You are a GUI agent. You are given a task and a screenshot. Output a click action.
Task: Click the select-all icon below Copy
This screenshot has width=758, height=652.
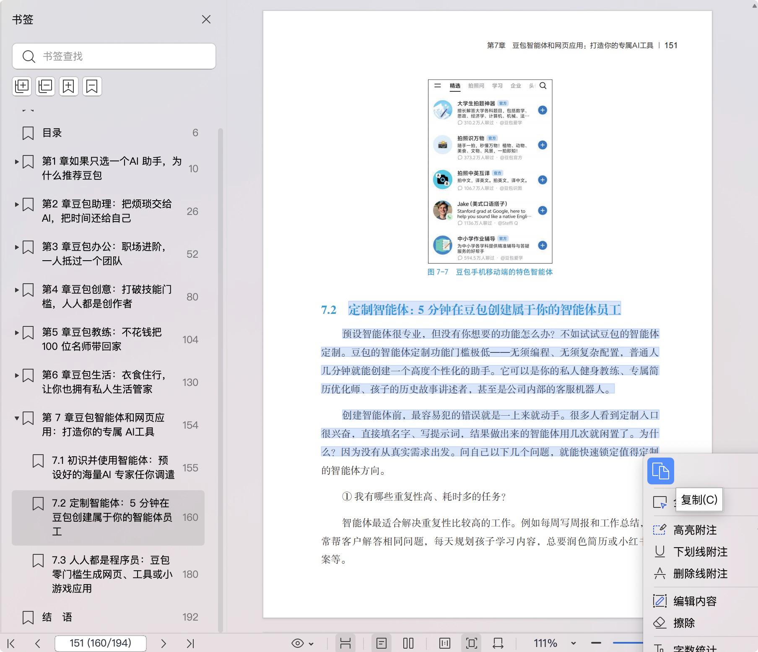coord(660,502)
